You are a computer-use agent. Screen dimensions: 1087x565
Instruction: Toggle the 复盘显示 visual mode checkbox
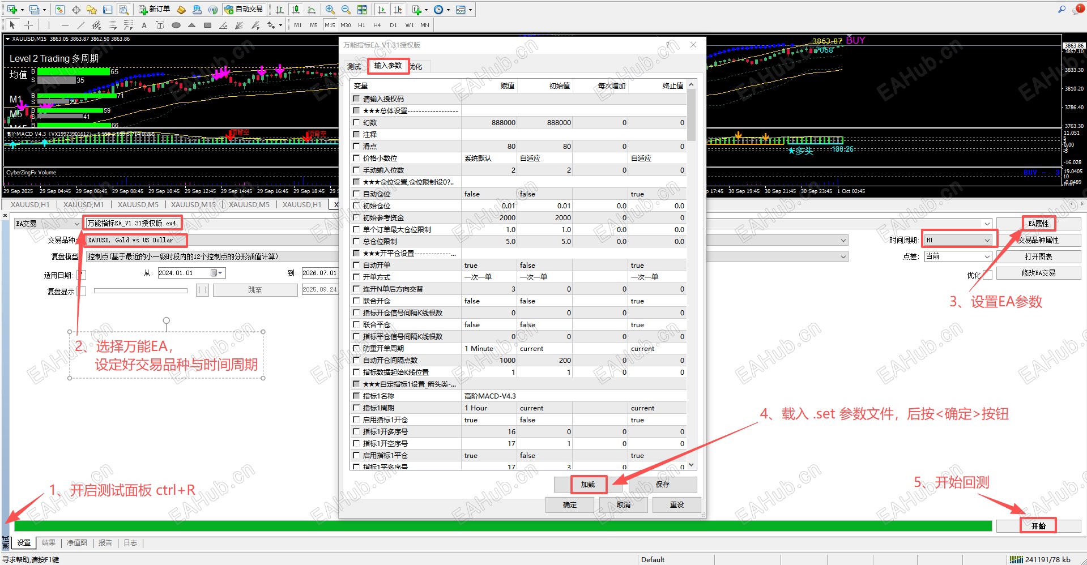tap(82, 291)
